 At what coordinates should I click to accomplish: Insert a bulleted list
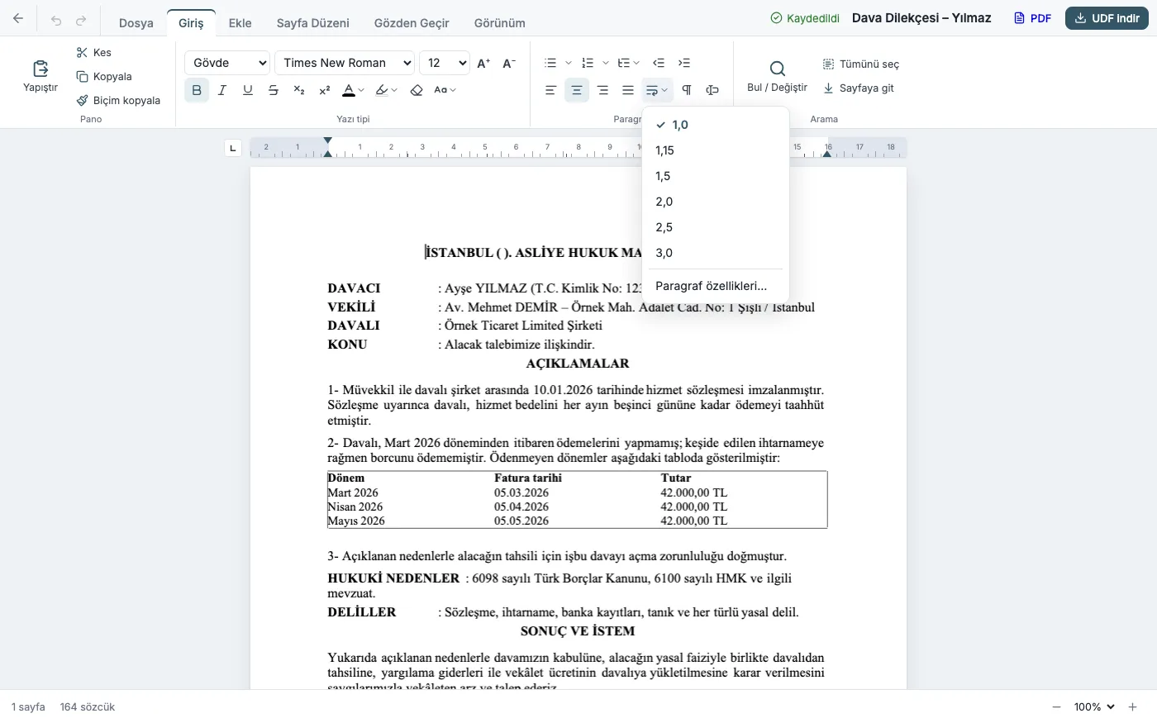click(551, 63)
